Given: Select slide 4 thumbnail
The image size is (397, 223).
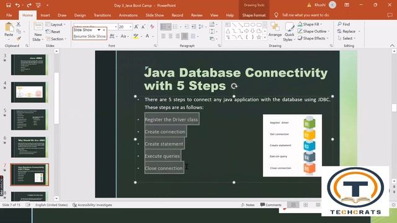Looking at the screenshot, I should (30, 92).
